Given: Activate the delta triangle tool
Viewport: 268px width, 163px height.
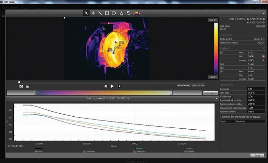Looking at the screenshot, I should (x=121, y=13).
